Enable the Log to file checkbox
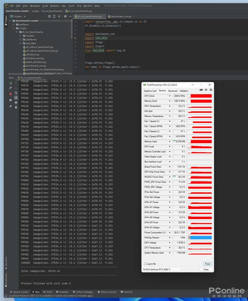The width and height of the screenshot is (248, 301). click(x=145, y=264)
